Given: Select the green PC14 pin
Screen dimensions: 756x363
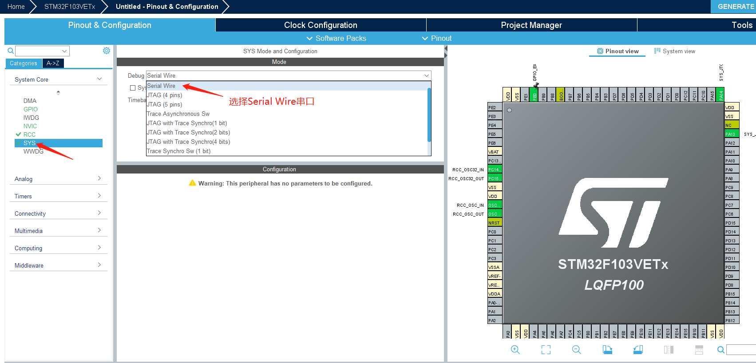Looking at the screenshot, I should point(495,170).
